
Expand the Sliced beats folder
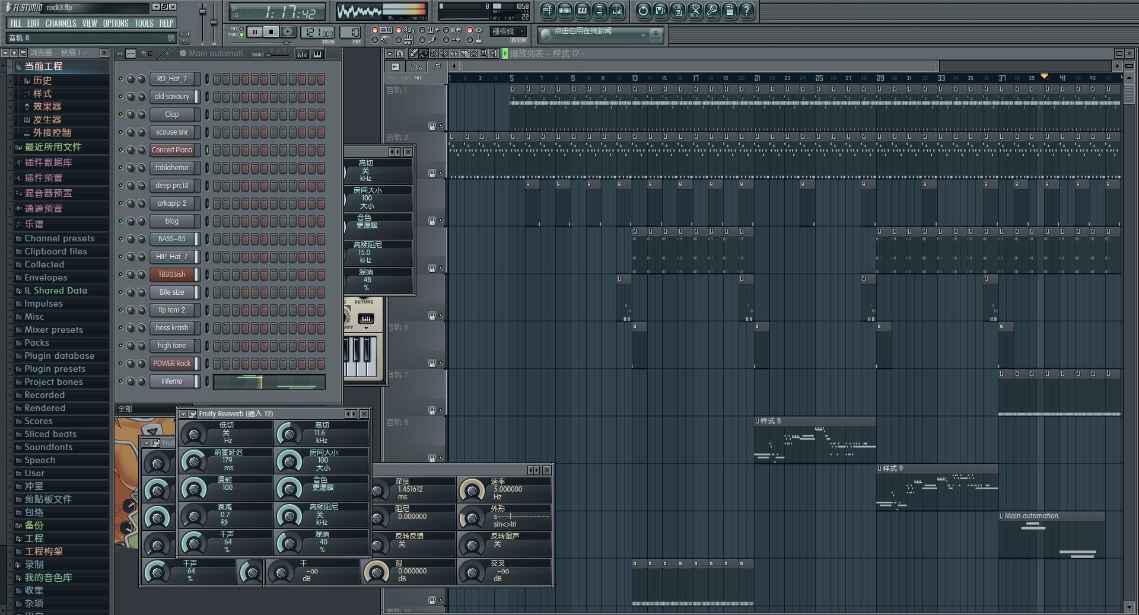pos(50,434)
